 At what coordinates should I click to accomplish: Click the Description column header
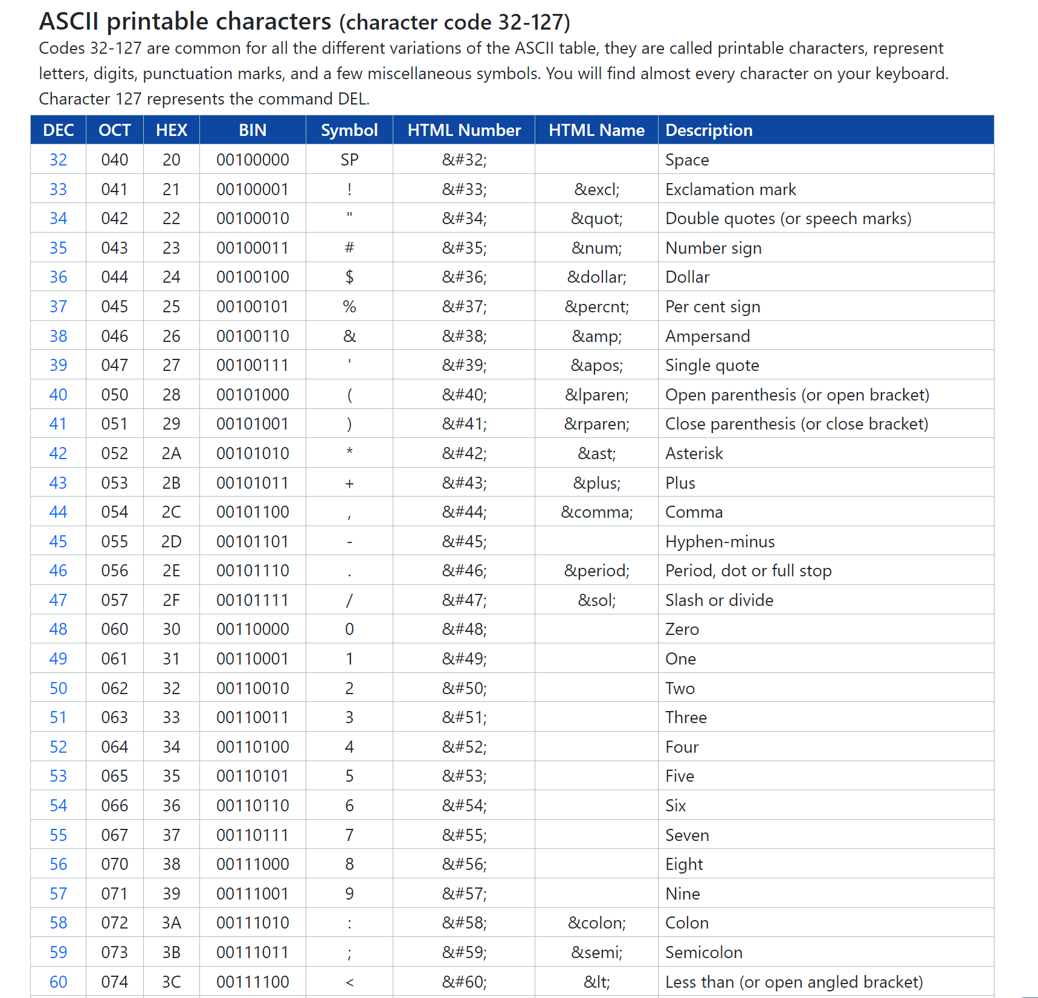(709, 130)
